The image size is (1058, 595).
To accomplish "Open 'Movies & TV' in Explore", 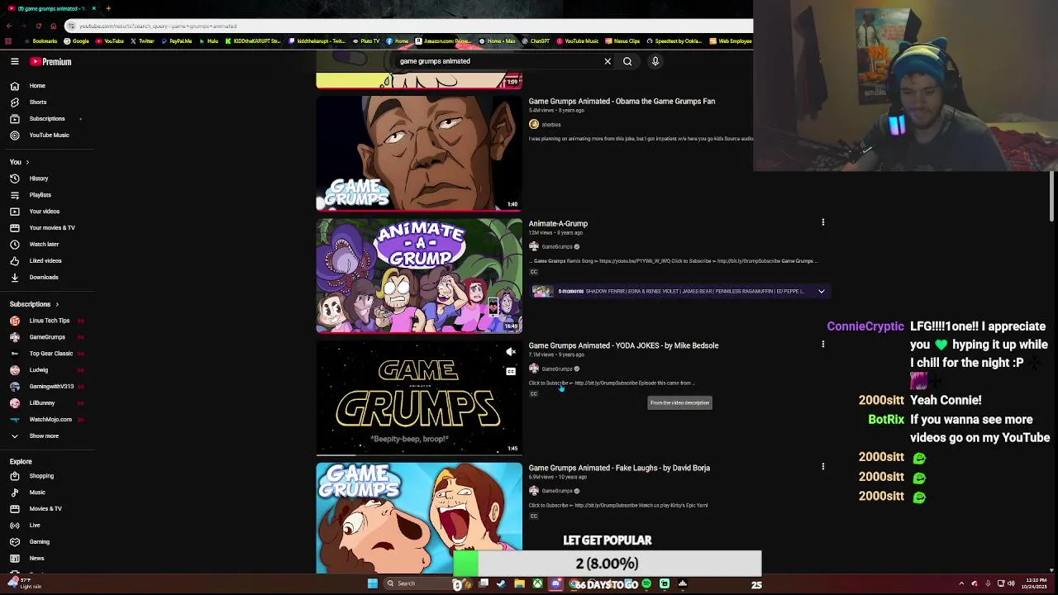I will click(45, 509).
